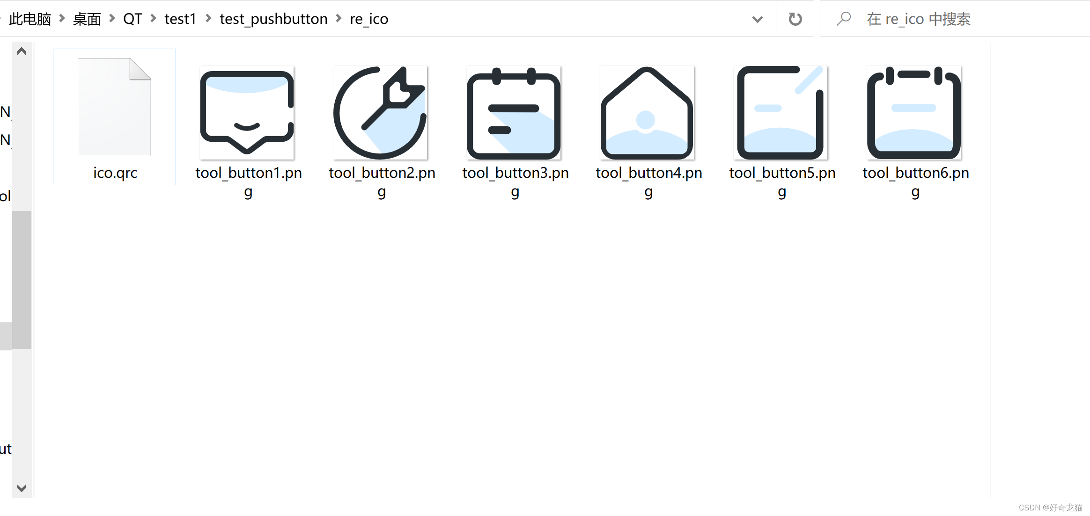Screen dimensions: 1090x516
Task: Click the tool_button6.png filename text
Action: click(x=915, y=182)
